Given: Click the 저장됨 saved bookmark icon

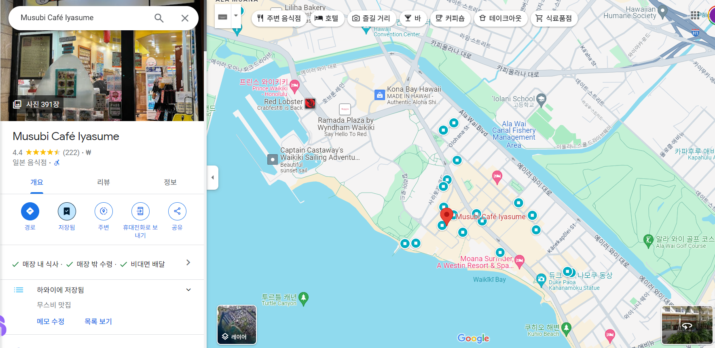Looking at the screenshot, I should coord(67,211).
